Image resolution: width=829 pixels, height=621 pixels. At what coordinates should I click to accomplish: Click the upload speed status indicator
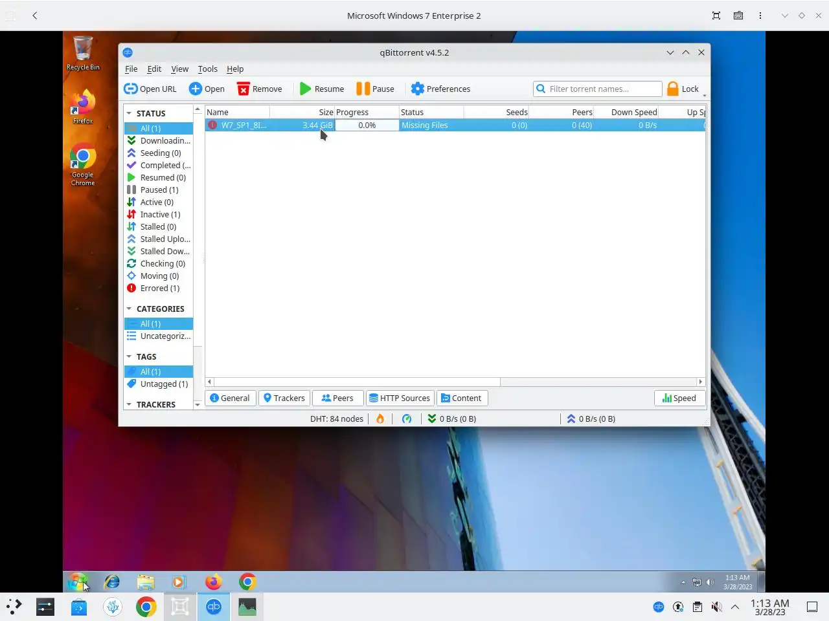click(591, 419)
